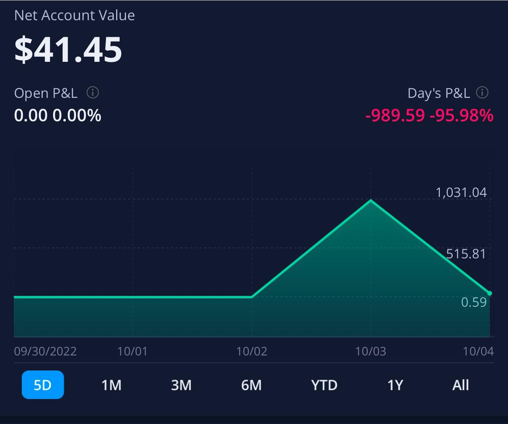This screenshot has width=508, height=424.
Task: Switch chart to 1M range
Action: pyautogui.click(x=111, y=385)
